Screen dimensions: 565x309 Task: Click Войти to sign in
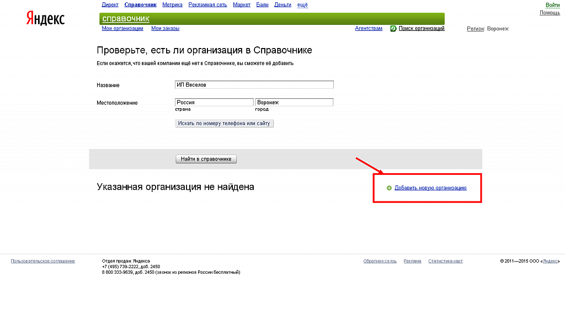tap(552, 5)
